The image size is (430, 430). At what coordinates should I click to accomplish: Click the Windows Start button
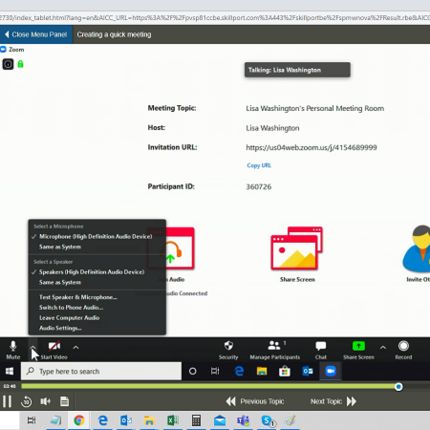[x=10, y=371]
